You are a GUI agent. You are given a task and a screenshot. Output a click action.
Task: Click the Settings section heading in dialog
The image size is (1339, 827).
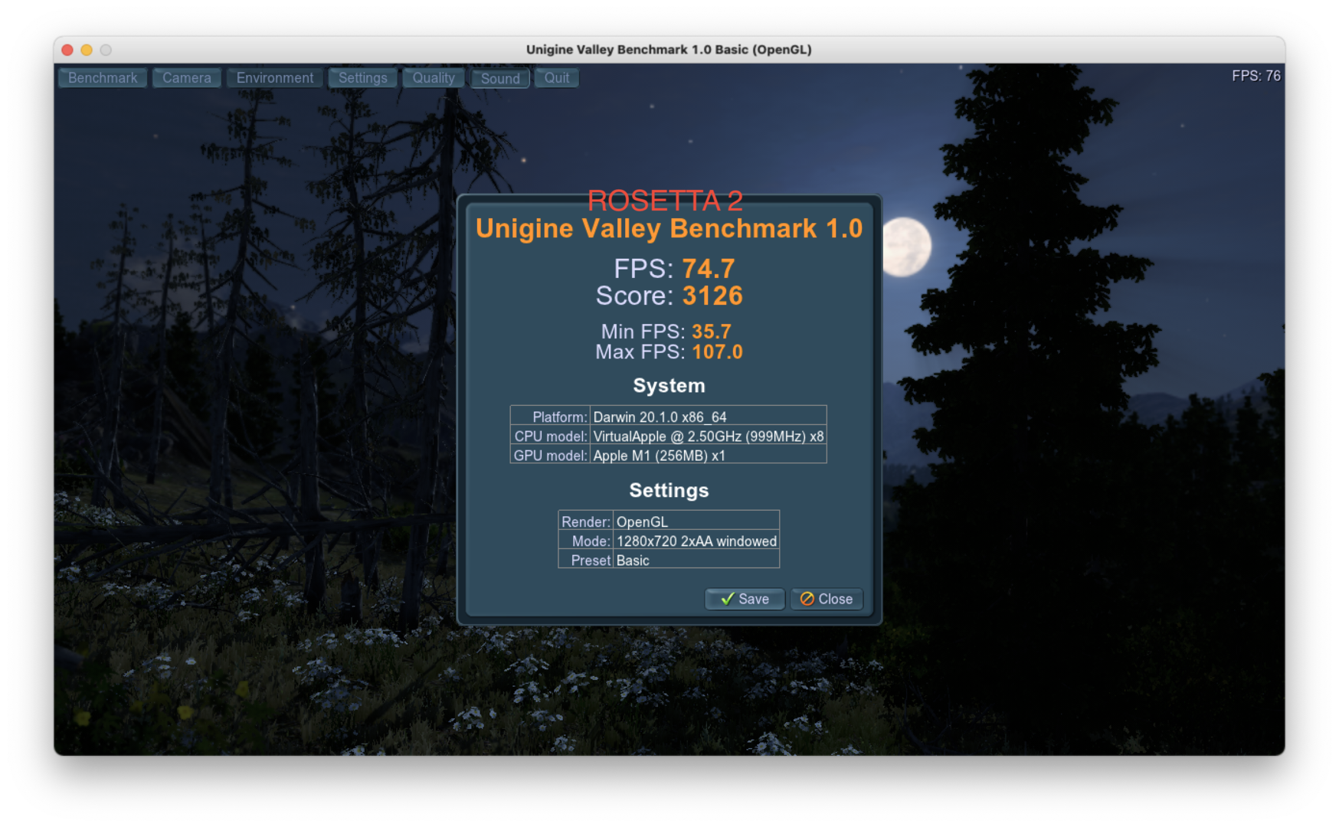[x=669, y=491]
